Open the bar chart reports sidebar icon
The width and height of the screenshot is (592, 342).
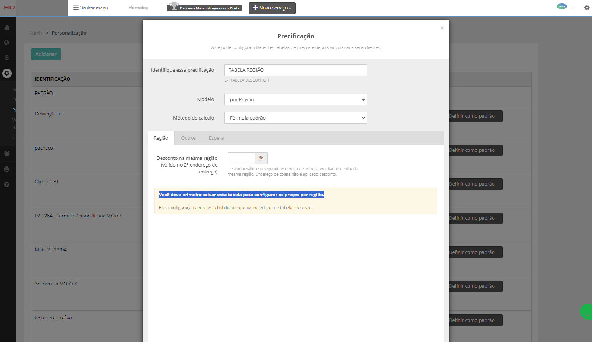point(7,27)
